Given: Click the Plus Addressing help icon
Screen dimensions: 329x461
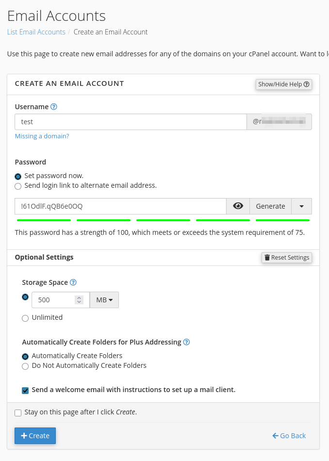Looking at the screenshot, I should point(186,342).
